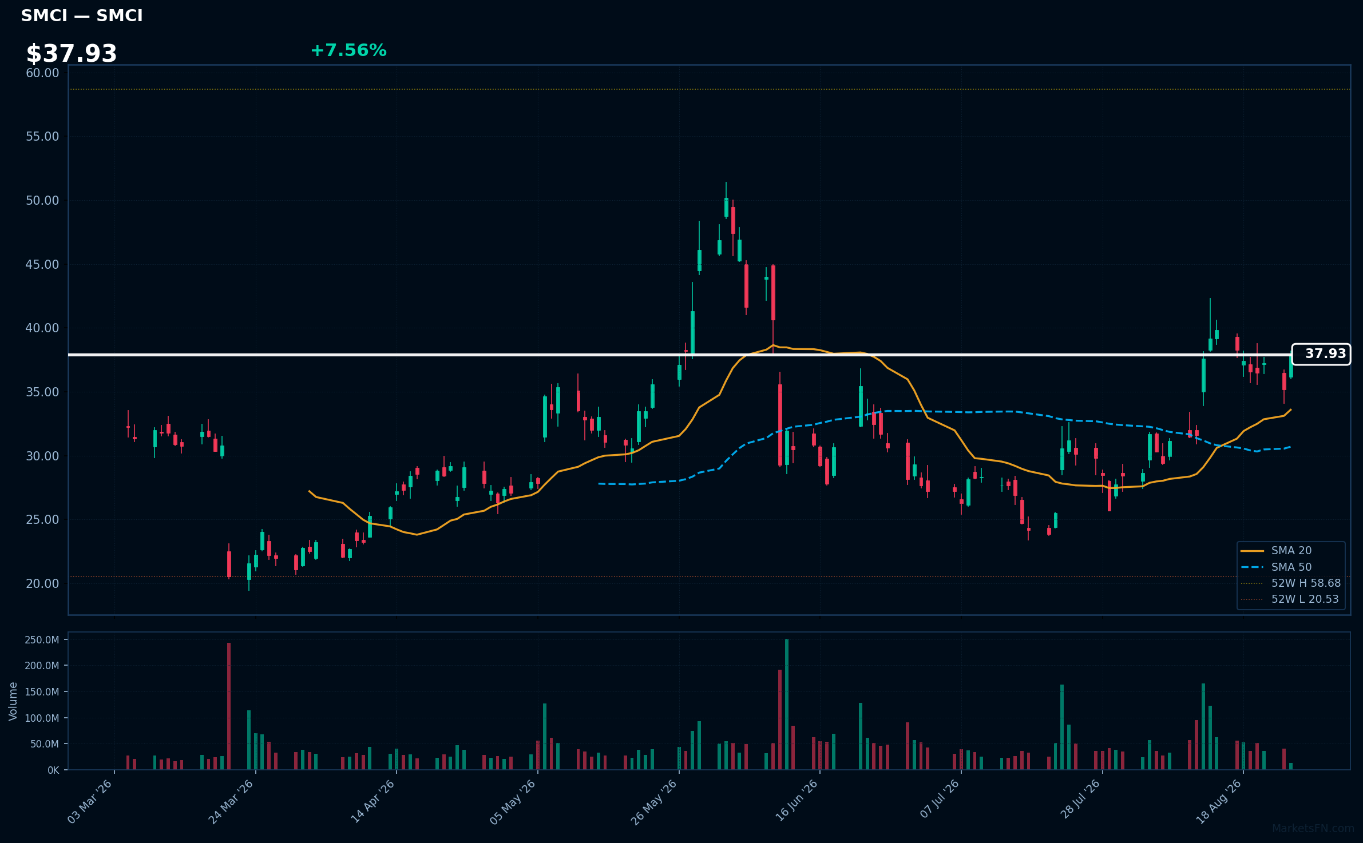Click the 25.00 price axis label
The width and height of the screenshot is (1363, 843).
[42, 520]
